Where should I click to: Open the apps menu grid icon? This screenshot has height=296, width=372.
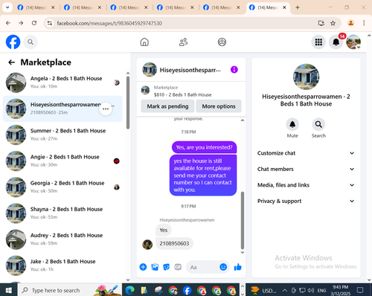(x=318, y=42)
